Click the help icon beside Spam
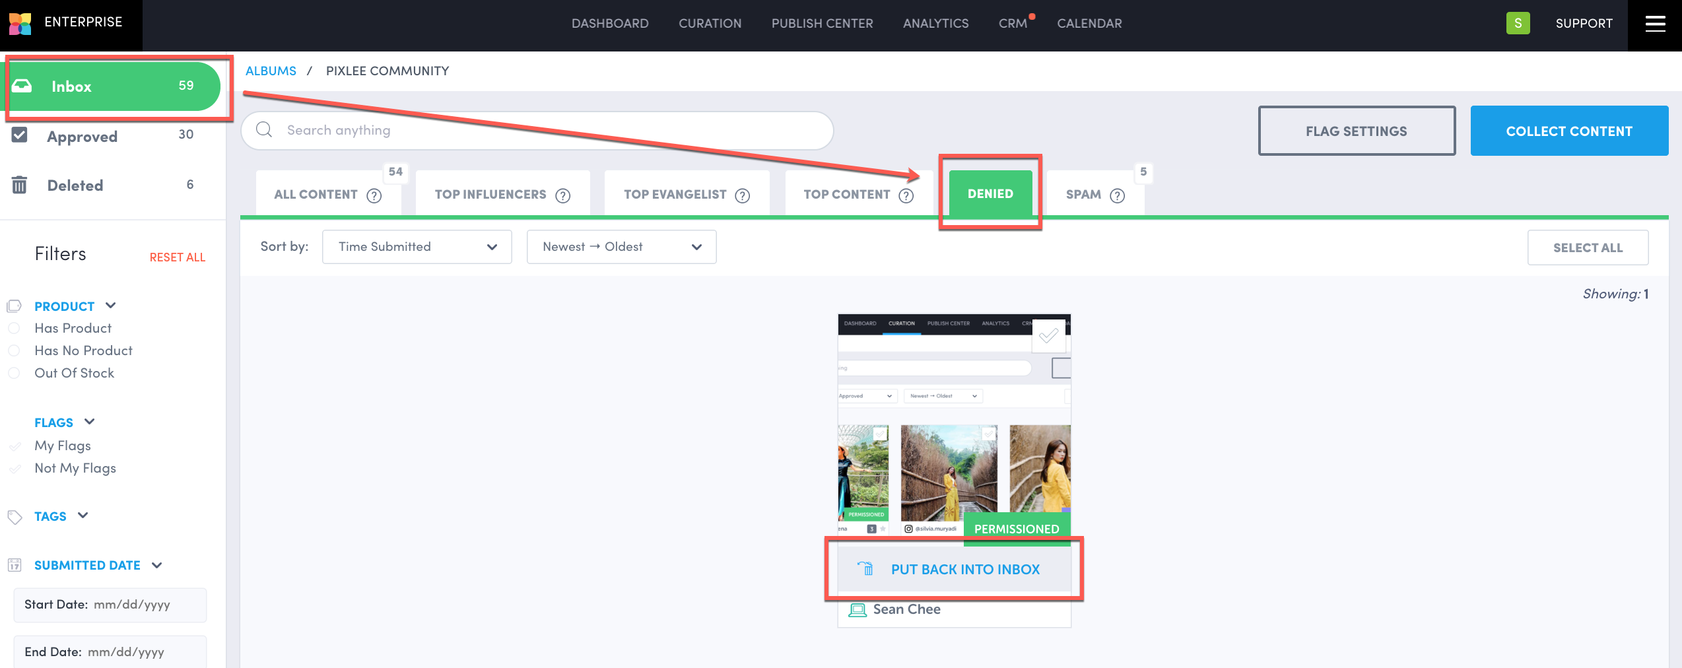The height and width of the screenshot is (668, 1682). click(1117, 195)
